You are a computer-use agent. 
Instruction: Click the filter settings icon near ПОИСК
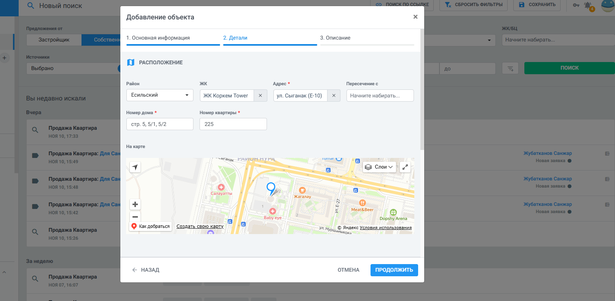(510, 68)
